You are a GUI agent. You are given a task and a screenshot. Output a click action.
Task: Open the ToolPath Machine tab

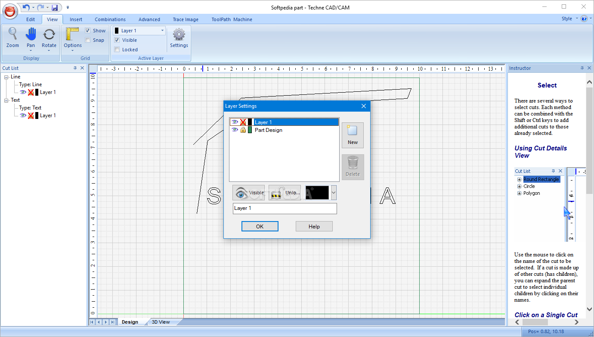(232, 19)
